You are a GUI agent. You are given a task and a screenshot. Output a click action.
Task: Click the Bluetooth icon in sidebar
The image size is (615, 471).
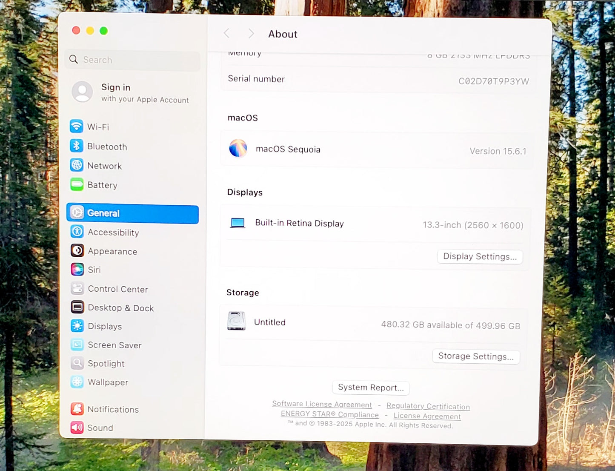(77, 146)
